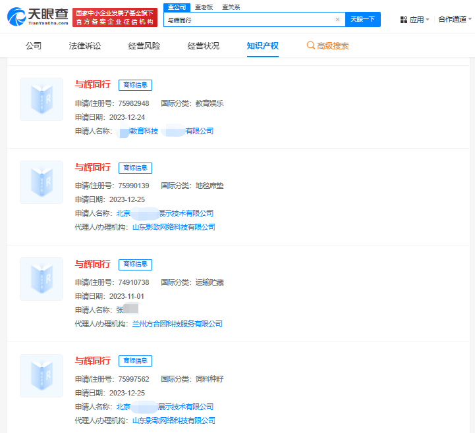Click application date 2023-11-01
The height and width of the screenshot is (433, 475).
click(x=126, y=296)
